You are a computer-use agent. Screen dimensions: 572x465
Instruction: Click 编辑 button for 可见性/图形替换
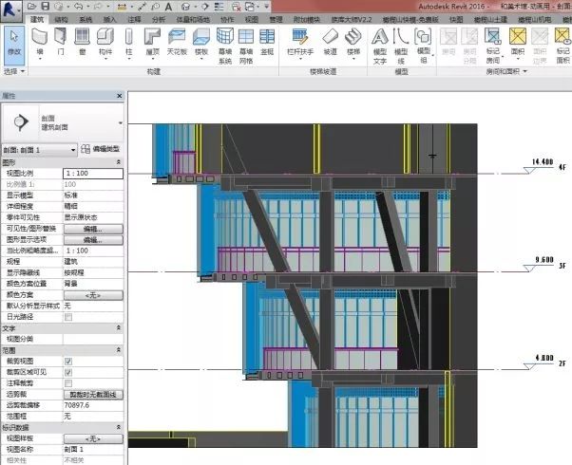pos(92,229)
